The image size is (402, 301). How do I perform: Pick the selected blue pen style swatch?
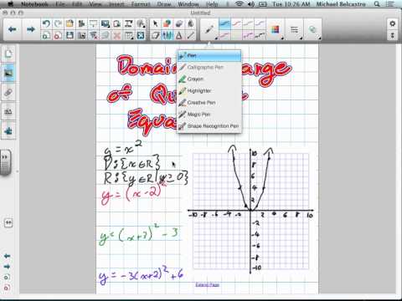pyautogui.click(x=224, y=24)
